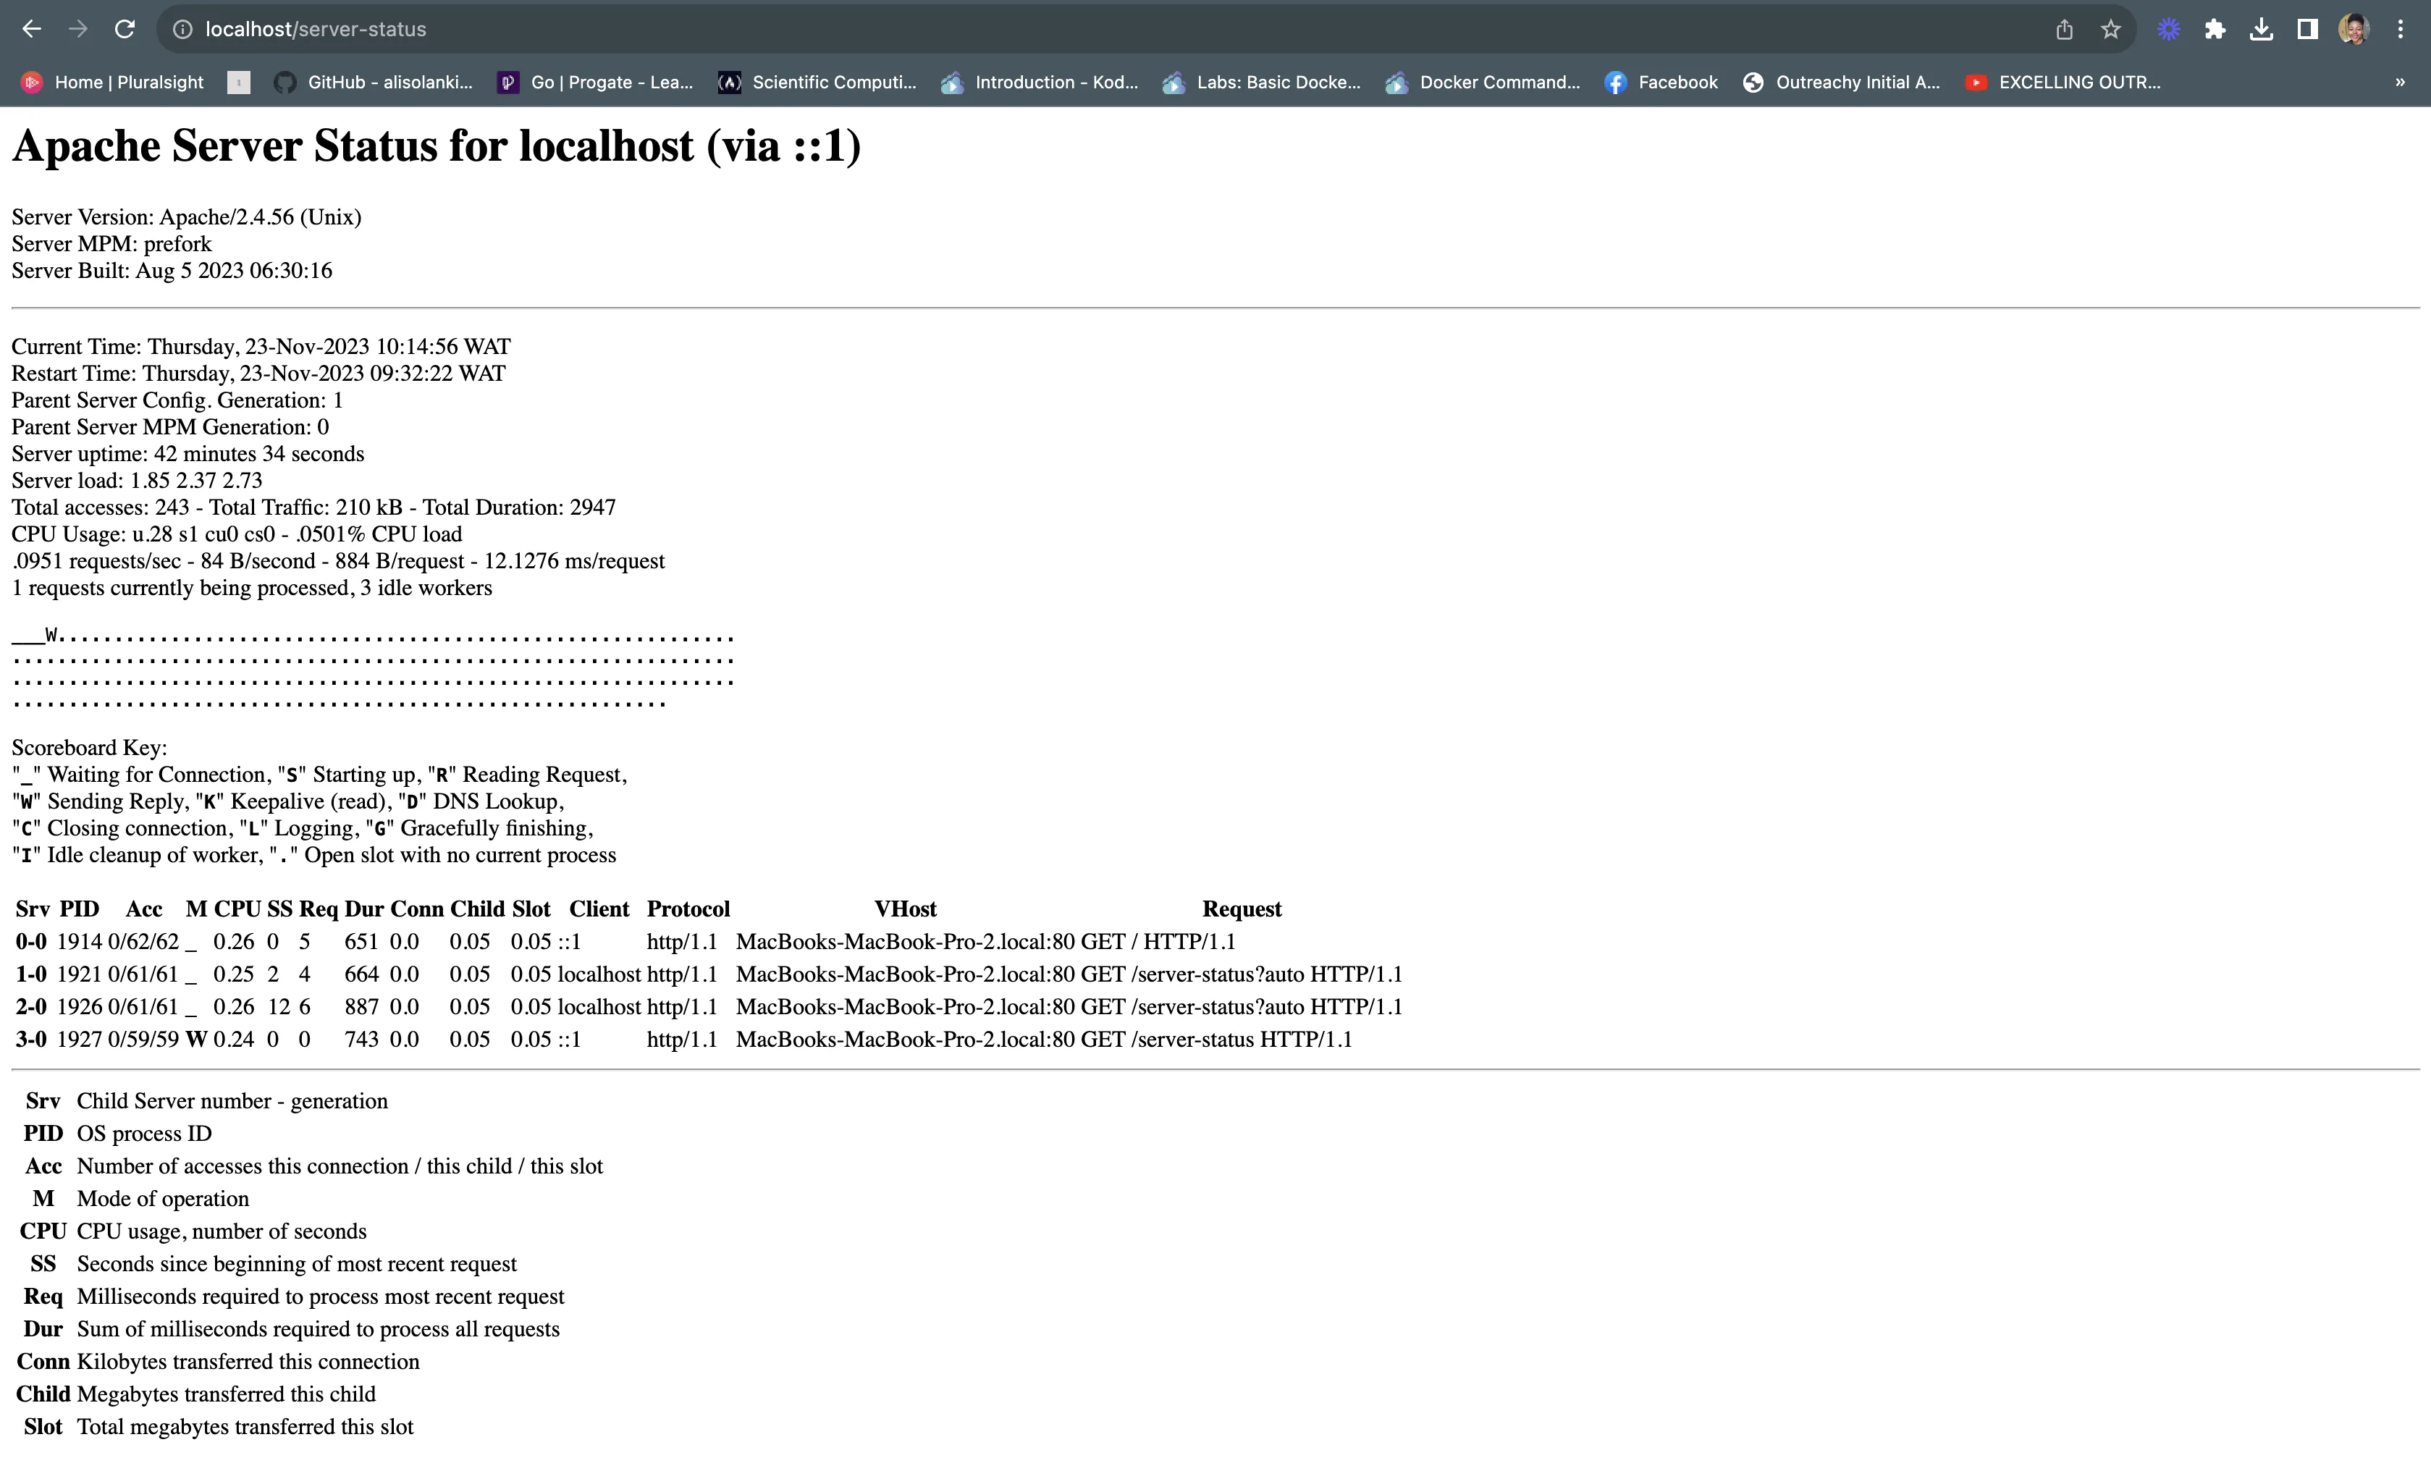Click the Apache Server Status heading
This screenshot has height=1458, width=2431.
pyautogui.click(x=436, y=146)
